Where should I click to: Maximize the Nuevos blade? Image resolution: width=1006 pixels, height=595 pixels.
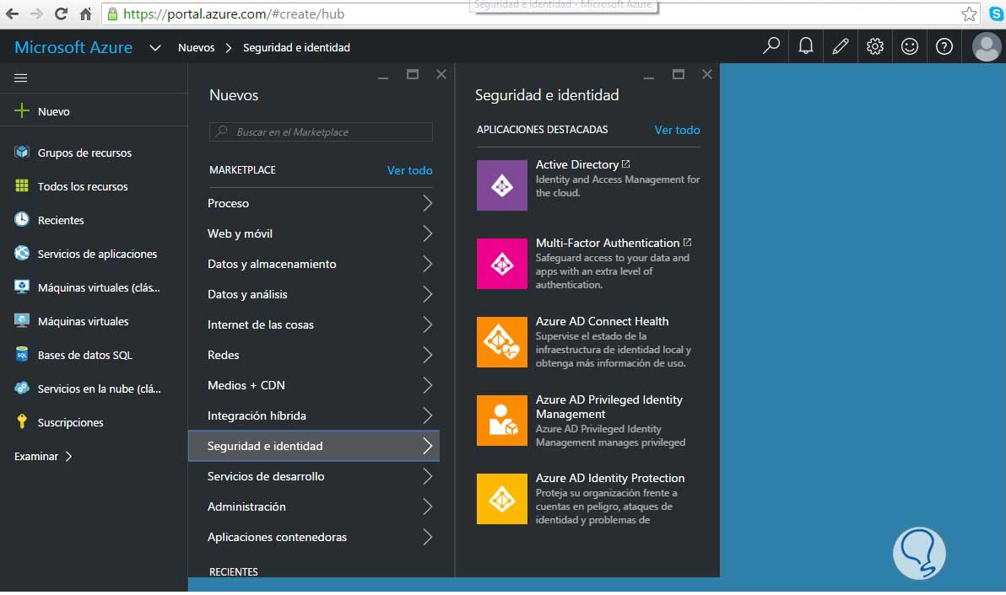tap(413, 74)
